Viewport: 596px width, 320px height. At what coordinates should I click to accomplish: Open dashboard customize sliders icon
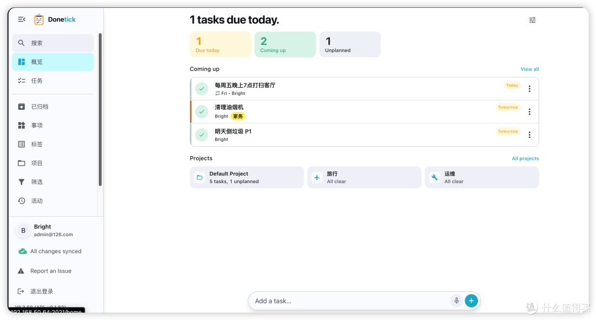point(533,20)
